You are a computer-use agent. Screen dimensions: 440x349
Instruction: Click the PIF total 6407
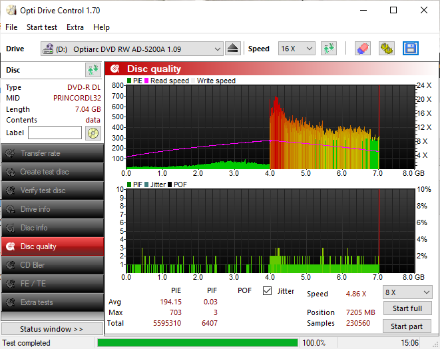[x=209, y=323]
